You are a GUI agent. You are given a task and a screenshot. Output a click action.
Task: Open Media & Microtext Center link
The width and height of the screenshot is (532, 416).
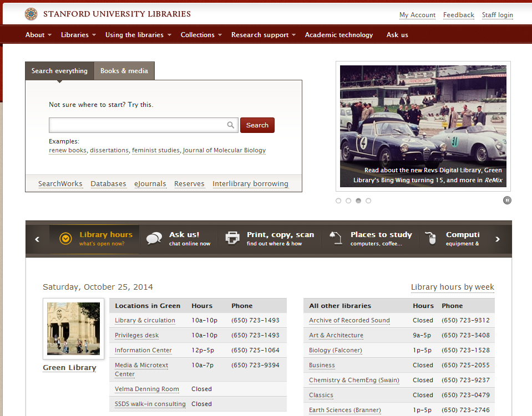point(141,369)
